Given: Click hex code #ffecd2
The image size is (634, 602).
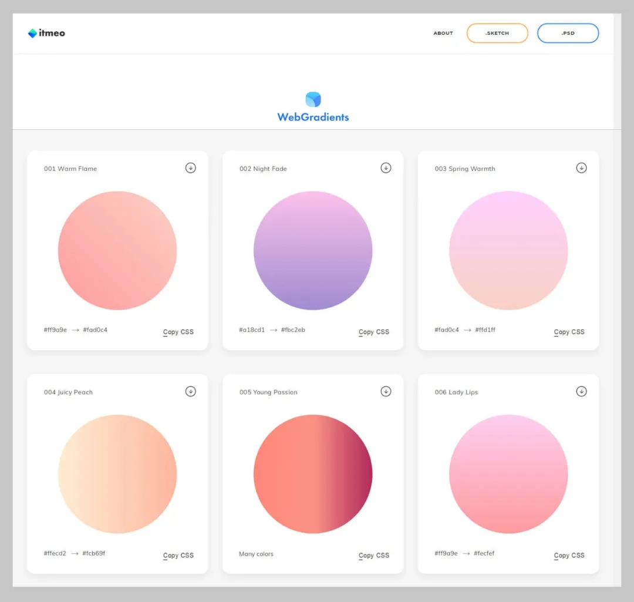Looking at the screenshot, I should click(55, 553).
